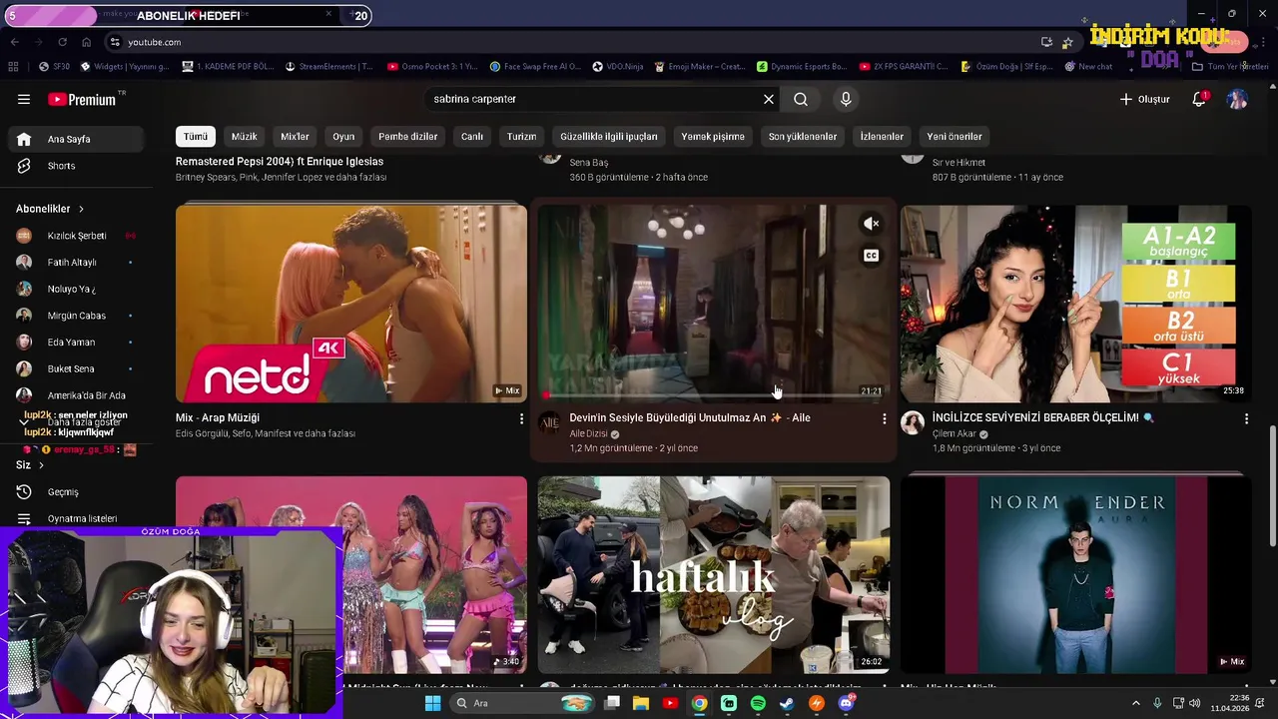Open the Mix - Arap Müziği thumbnail
Image resolution: width=1278 pixels, height=719 pixels.
click(351, 304)
